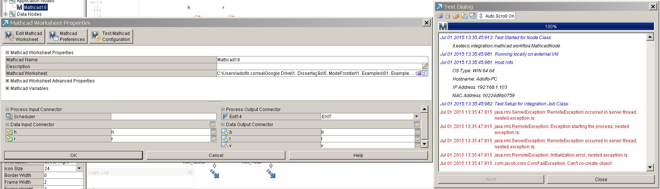
Task: Click export log icon in Test Dialog
Action: [473, 16]
